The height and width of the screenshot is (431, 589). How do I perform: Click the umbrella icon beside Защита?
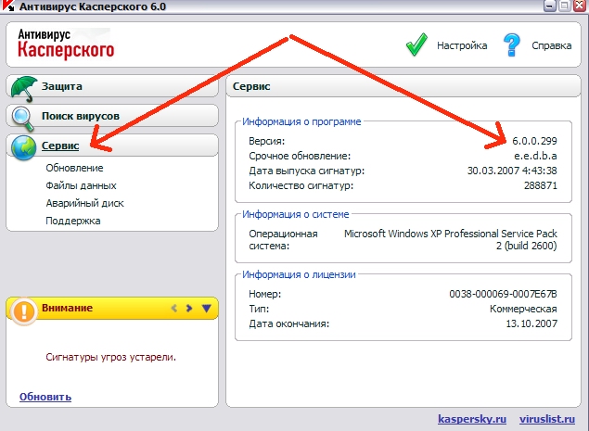pos(22,86)
